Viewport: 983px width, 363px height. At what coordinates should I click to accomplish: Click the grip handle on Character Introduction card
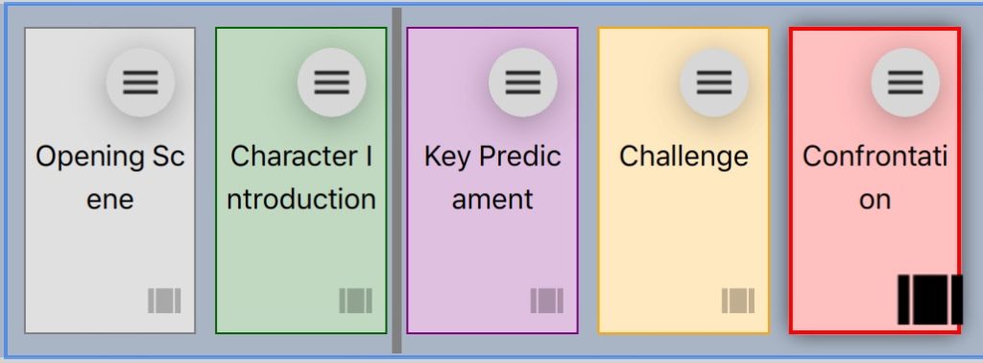pyautogui.click(x=355, y=301)
